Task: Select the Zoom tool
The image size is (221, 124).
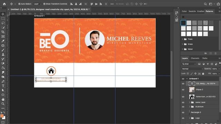Action: [3, 104]
